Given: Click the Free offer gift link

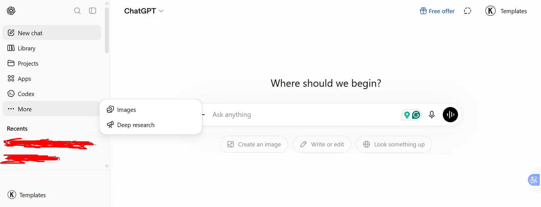Looking at the screenshot, I should click(x=437, y=11).
